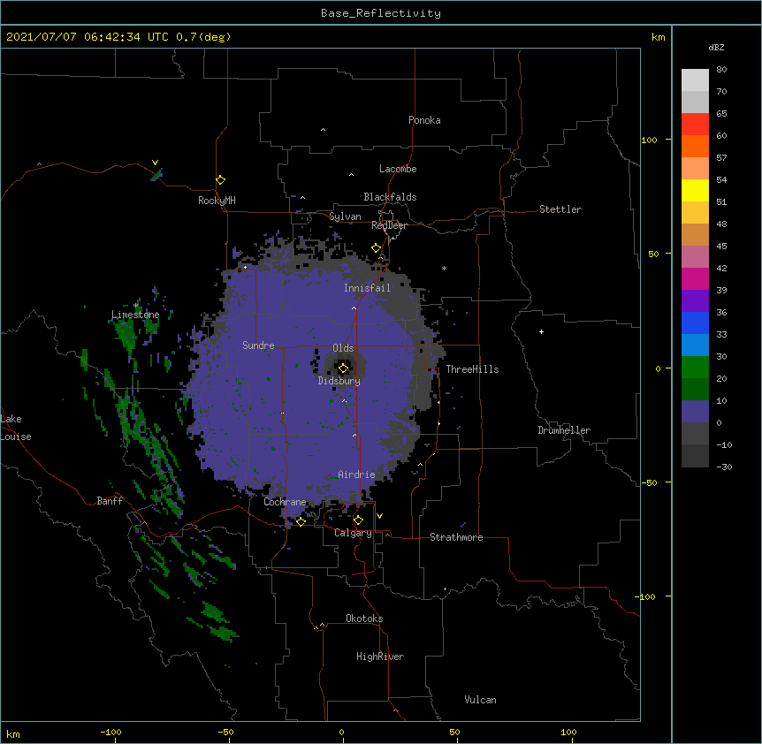Click the white asterisk marker east of Innisfail
Screen dimensions: 762x744
(x=444, y=268)
